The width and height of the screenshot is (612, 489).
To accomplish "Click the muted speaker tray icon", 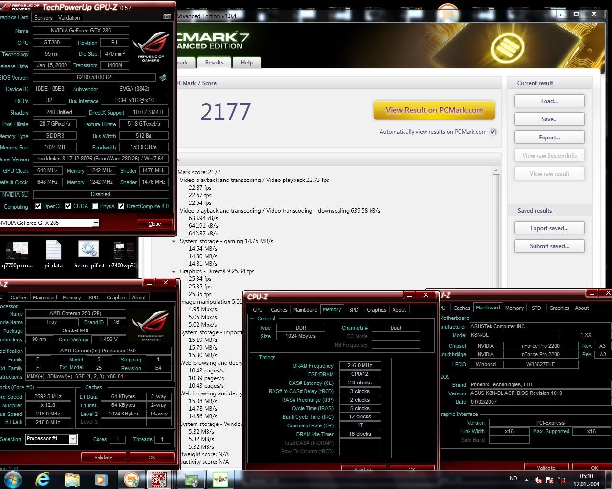I will coord(538,479).
